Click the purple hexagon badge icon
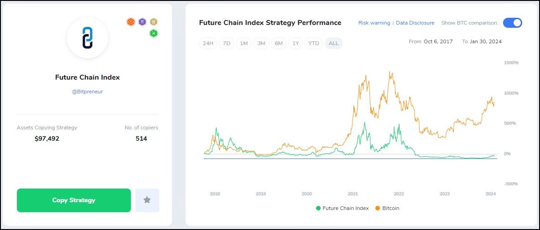 [x=142, y=21]
